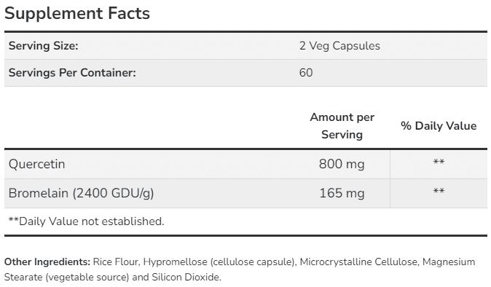Click the Supplement Facts heading
Viewport: 491px width, 287px height.
coord(77,13)
